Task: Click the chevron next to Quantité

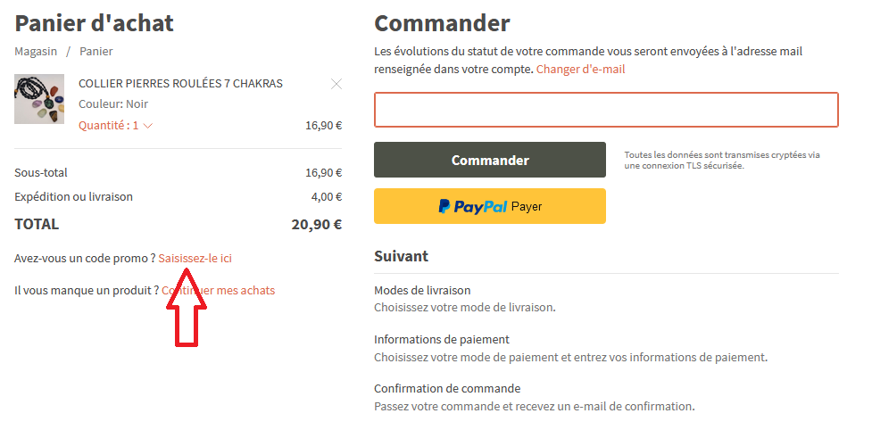Action: pos(147,126)
